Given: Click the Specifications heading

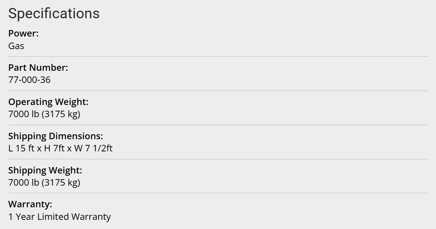Looking at the screenshot, I should point(54,13).
